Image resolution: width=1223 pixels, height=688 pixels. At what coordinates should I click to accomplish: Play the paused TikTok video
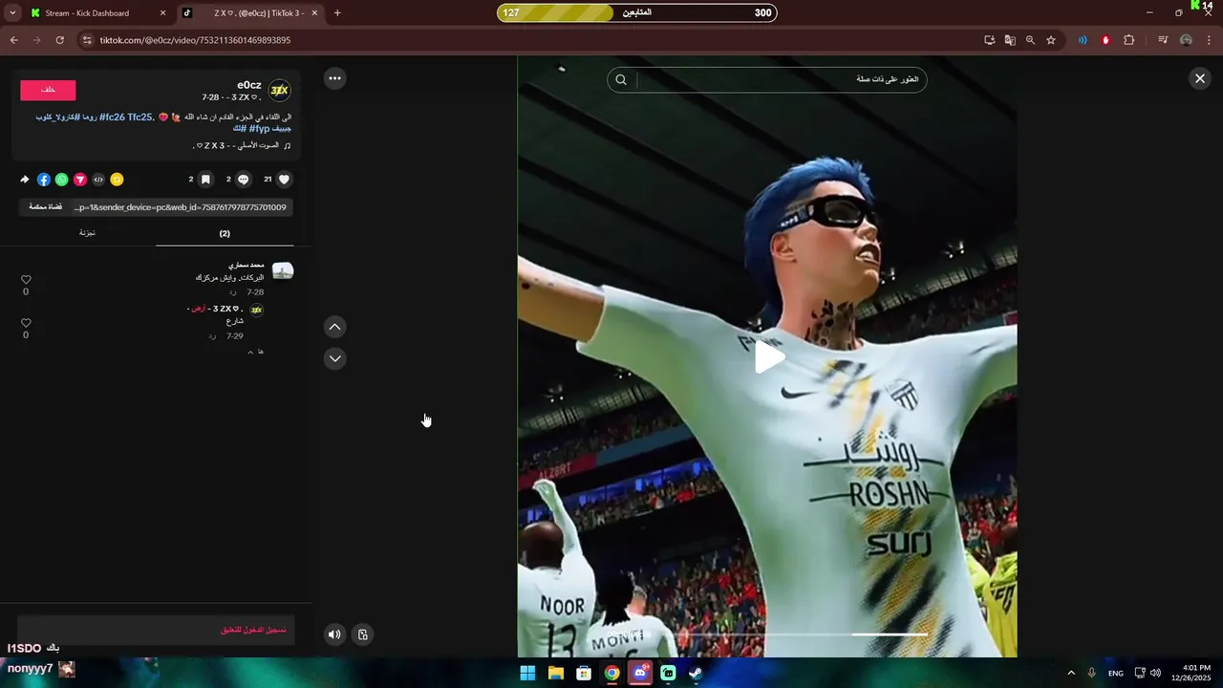[x=770, y=356]
